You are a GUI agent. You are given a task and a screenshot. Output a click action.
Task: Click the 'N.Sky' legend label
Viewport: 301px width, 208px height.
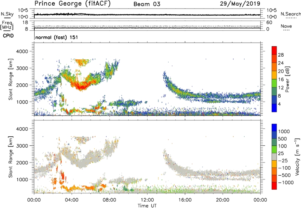7,14
